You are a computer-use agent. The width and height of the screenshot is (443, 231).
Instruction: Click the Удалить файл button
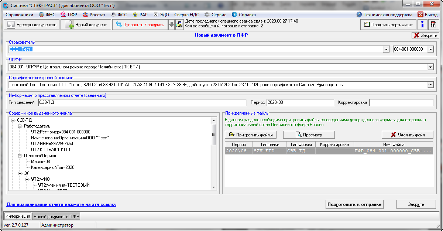pyautogui.click(x=408, y=135)
